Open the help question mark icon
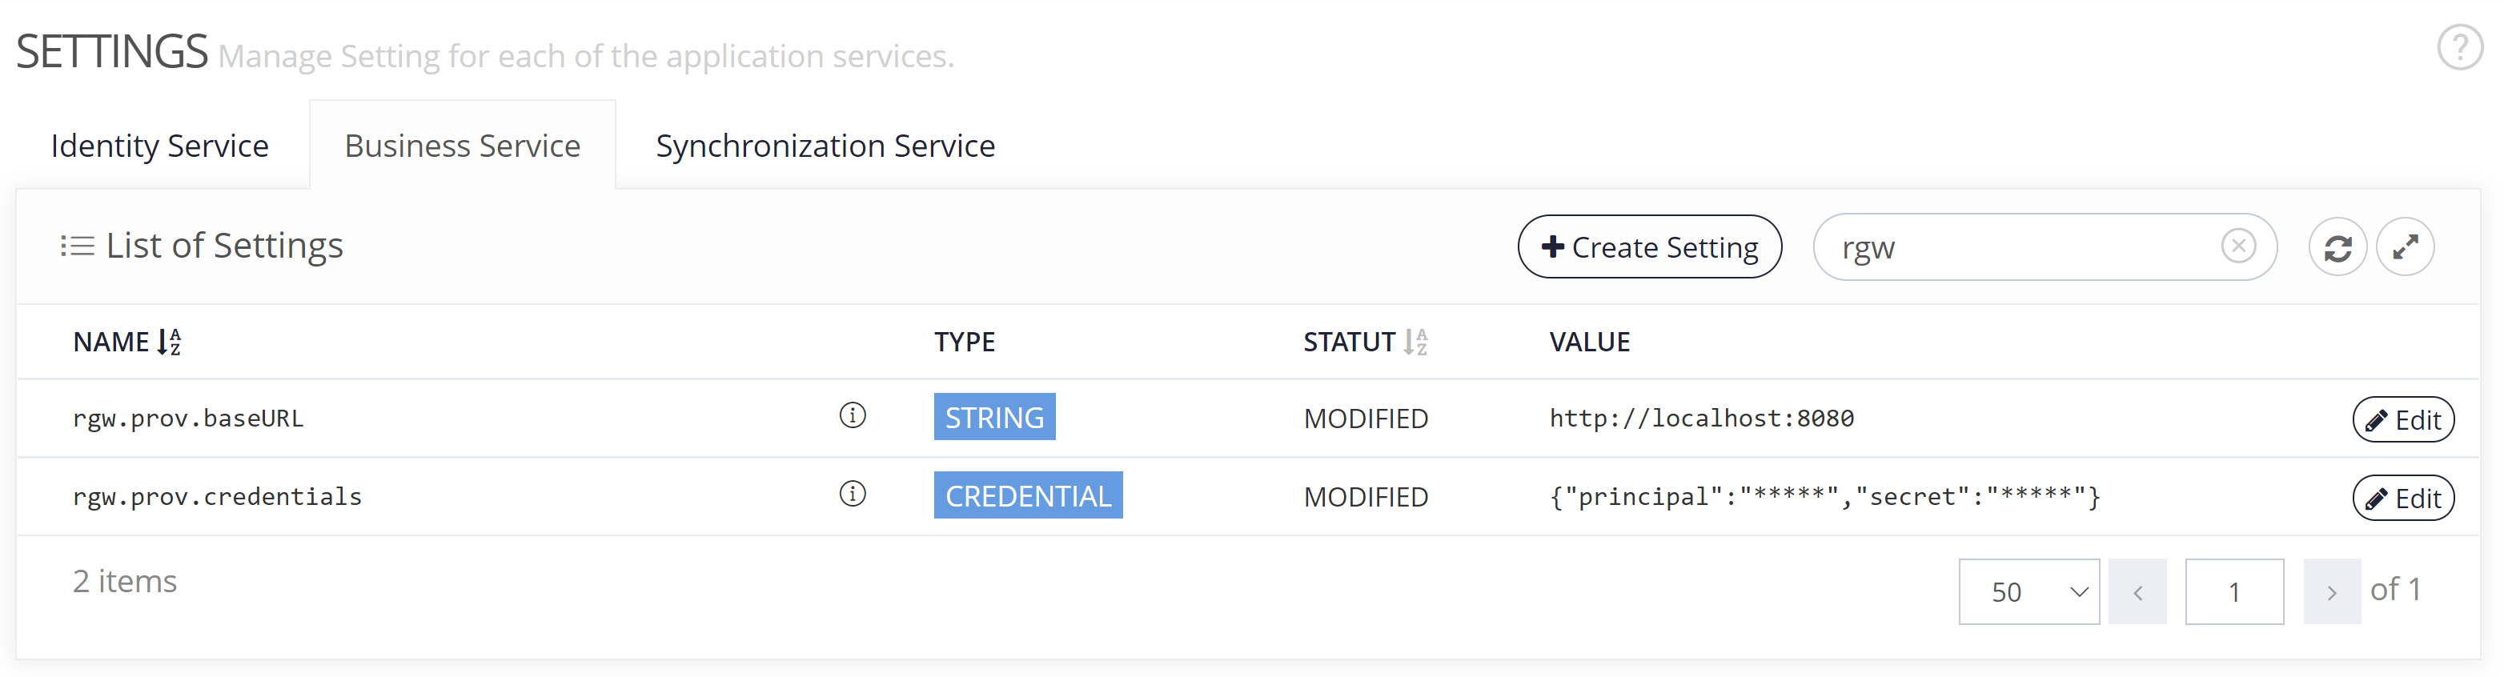The image size is (2504, 677). click(2459, 47)
